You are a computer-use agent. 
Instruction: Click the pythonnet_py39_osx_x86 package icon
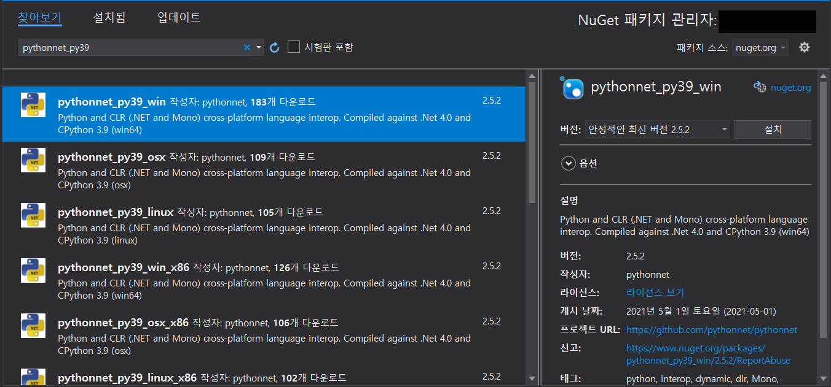click(33, 326)
